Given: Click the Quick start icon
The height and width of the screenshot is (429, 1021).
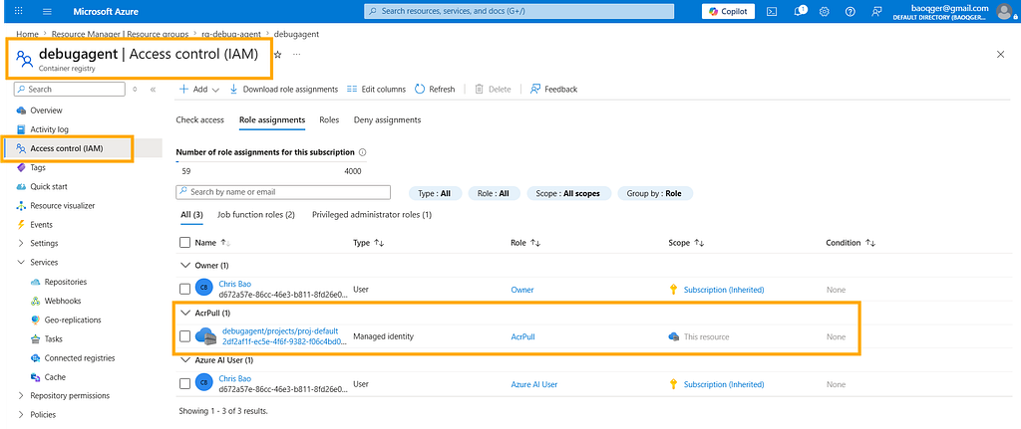Looking at the screenshot, I should (21, 186).
